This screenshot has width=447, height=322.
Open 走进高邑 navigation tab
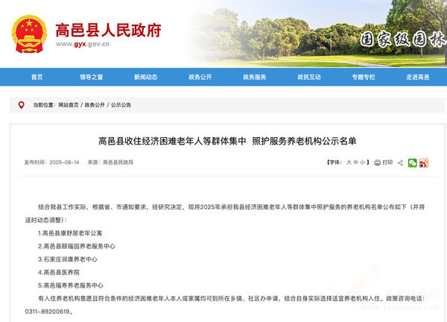pyautogui.click(x=418, y=77)
